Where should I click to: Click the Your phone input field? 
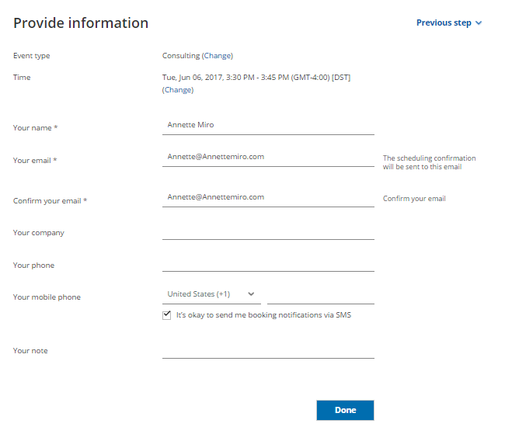268,262
